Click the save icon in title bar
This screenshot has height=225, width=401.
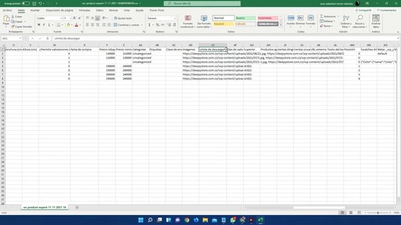34,4
